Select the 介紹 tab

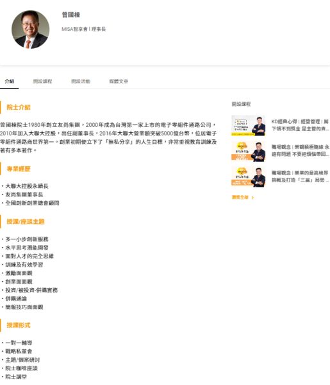point(10,81)
